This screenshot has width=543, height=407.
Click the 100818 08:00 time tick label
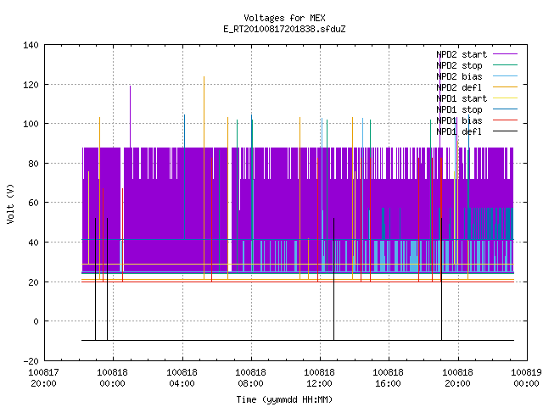click(251, 378)
